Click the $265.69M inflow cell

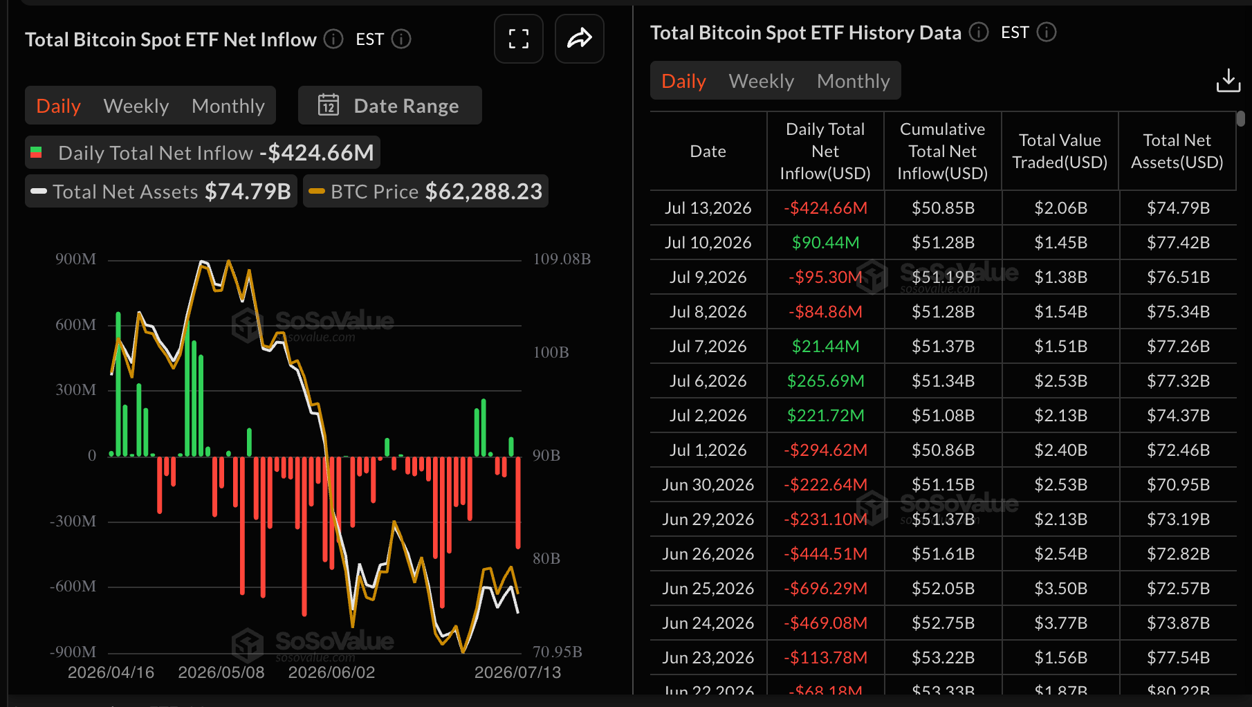(x=825, y=380)
